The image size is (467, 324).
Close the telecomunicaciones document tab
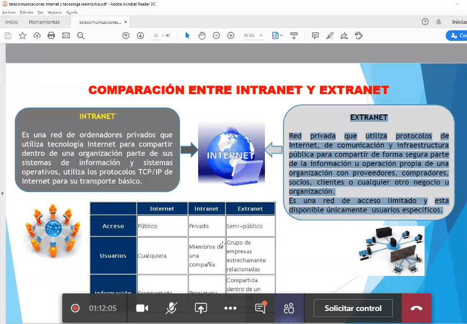click(125, 22)
